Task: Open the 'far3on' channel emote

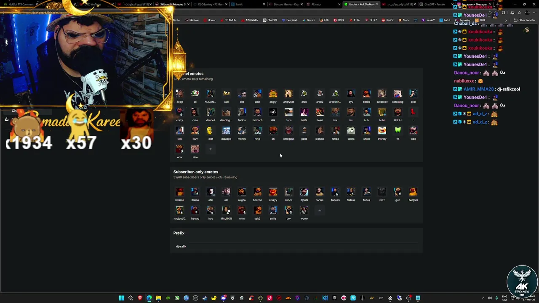Action: point(242,112)
